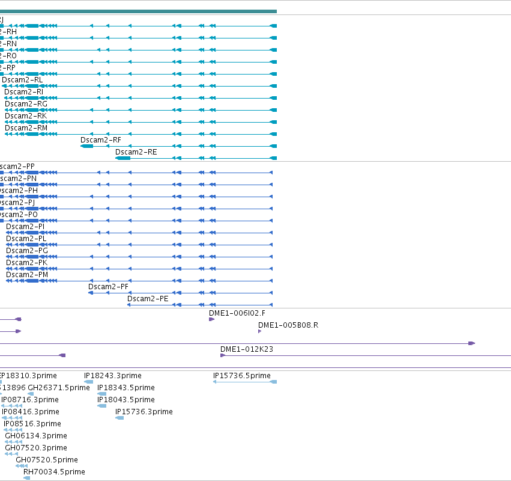Click the IP08716.3prime EST label
The image size is (511, 481).
click(30, 400)
